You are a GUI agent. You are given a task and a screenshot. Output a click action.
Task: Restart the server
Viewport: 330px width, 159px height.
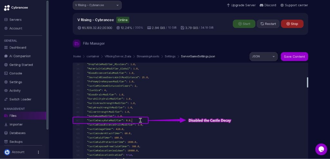point(268,24)
